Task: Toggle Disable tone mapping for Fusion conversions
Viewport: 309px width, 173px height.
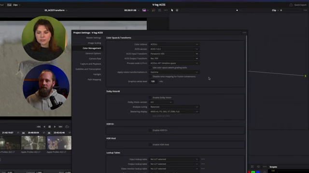Action: pyautogui.click(x=150, y=76)
